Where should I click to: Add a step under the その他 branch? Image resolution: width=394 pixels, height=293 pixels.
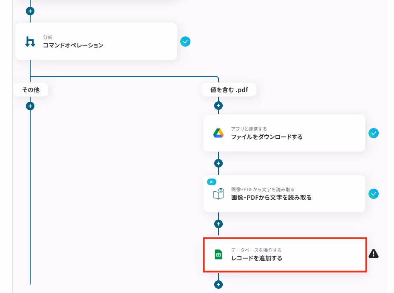pyautogui.click(x=30, y=106)
